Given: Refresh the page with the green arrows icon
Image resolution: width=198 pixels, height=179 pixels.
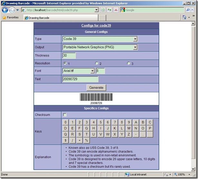Looking at the screenshot, I should click(109, 10).
